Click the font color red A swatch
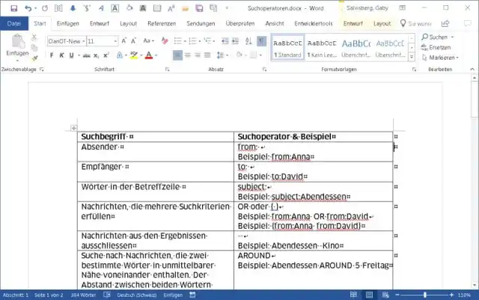 148,55
